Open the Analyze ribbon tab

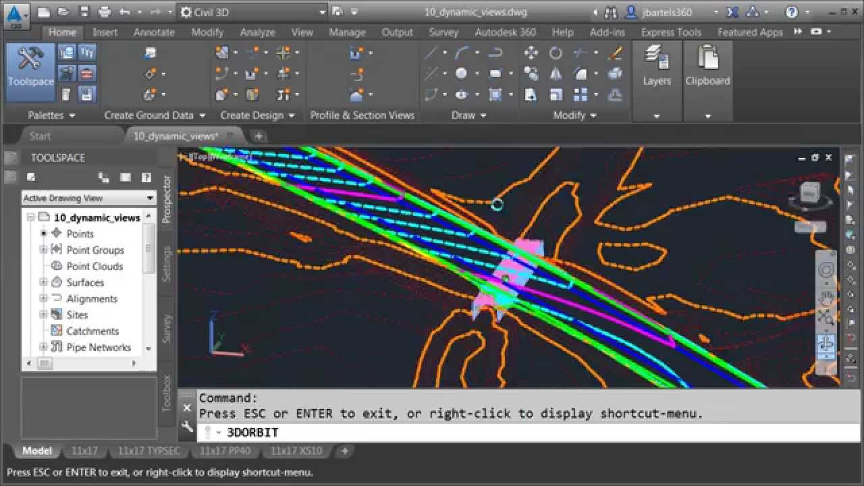coord(257,32)
